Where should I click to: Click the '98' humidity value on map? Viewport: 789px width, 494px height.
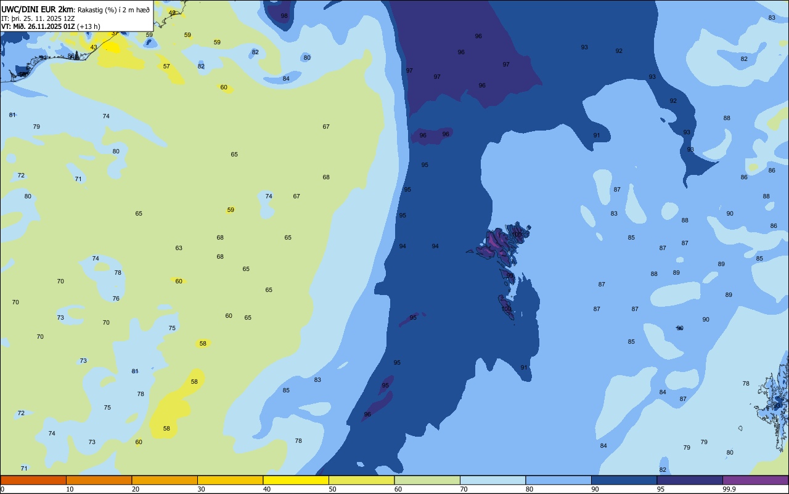(284, 16)
